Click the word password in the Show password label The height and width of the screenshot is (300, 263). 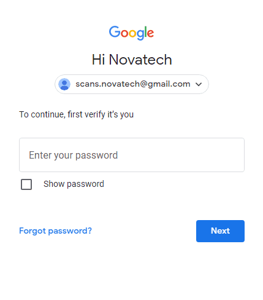[85, 184]
